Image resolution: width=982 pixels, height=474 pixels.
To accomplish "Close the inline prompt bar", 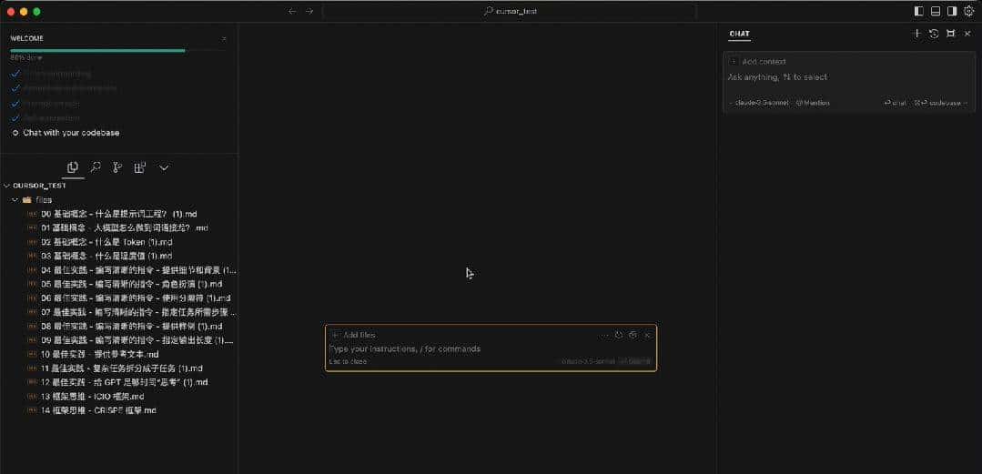I will [x=648, y=335].
